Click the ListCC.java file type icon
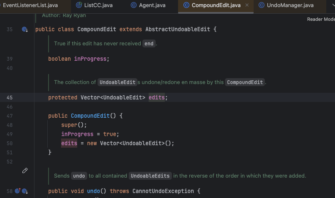Viewport: 335px width, 198px height. pos(79,5)
